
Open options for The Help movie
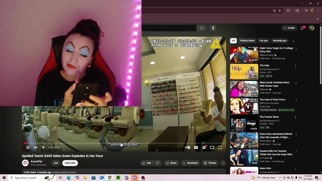[296, 66]
